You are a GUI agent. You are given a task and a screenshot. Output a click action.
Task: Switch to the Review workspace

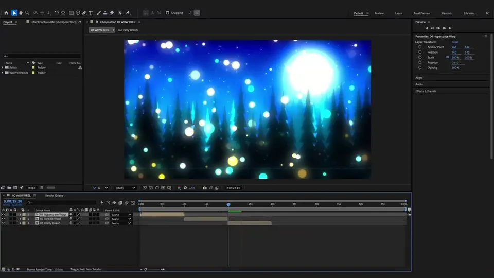tap(379, 13)
